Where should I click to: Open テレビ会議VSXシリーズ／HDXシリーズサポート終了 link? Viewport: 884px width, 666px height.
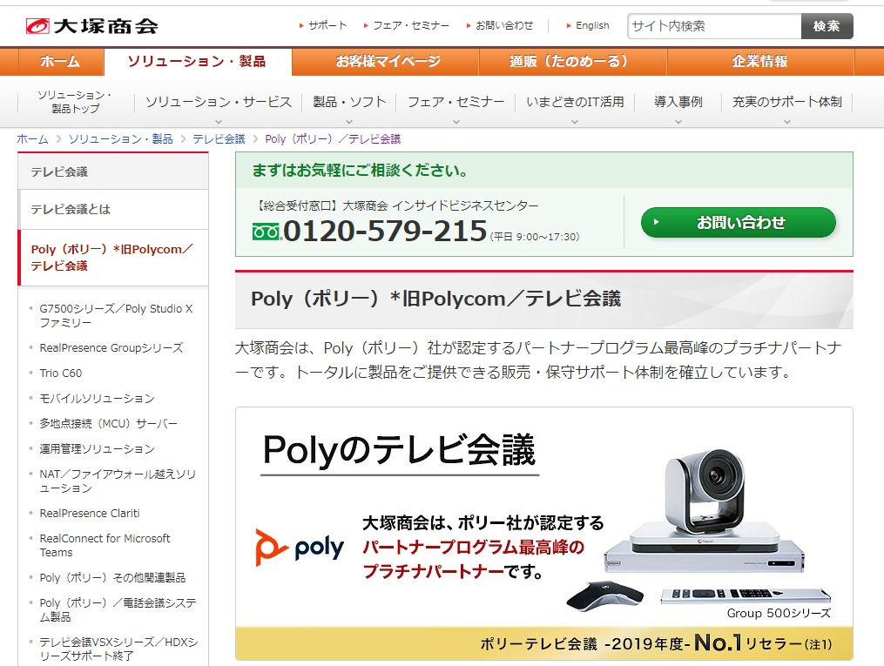pos(118,649)
